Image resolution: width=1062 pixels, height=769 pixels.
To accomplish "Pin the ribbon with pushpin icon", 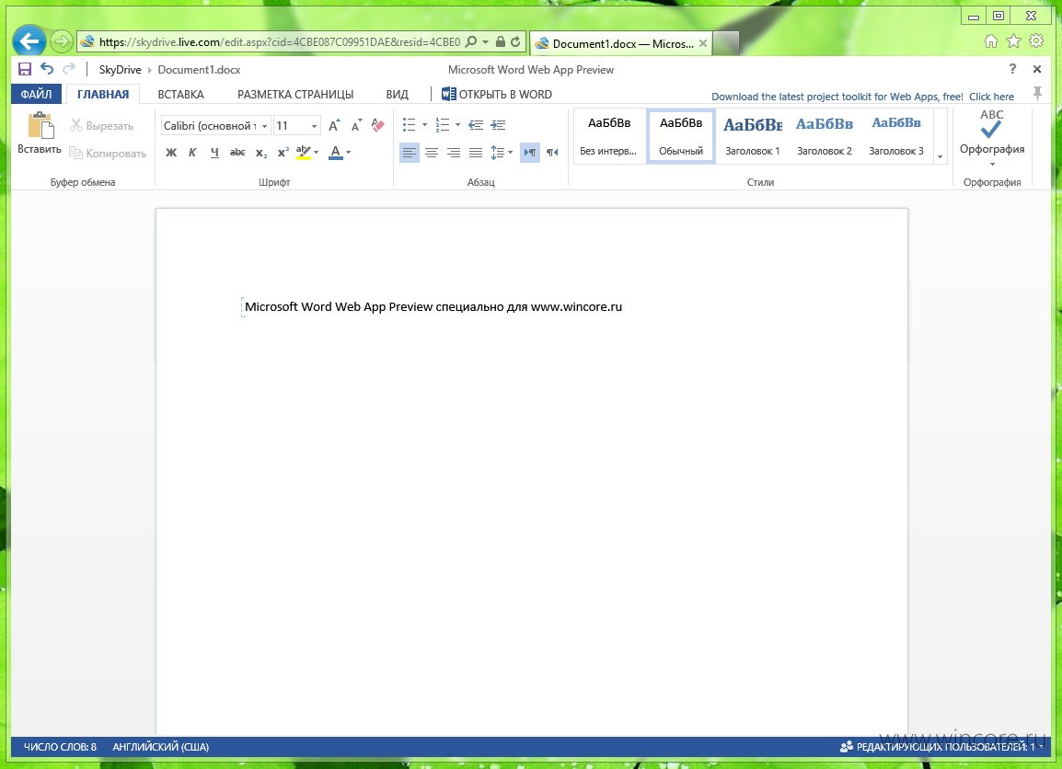I will coord(1037,93).
